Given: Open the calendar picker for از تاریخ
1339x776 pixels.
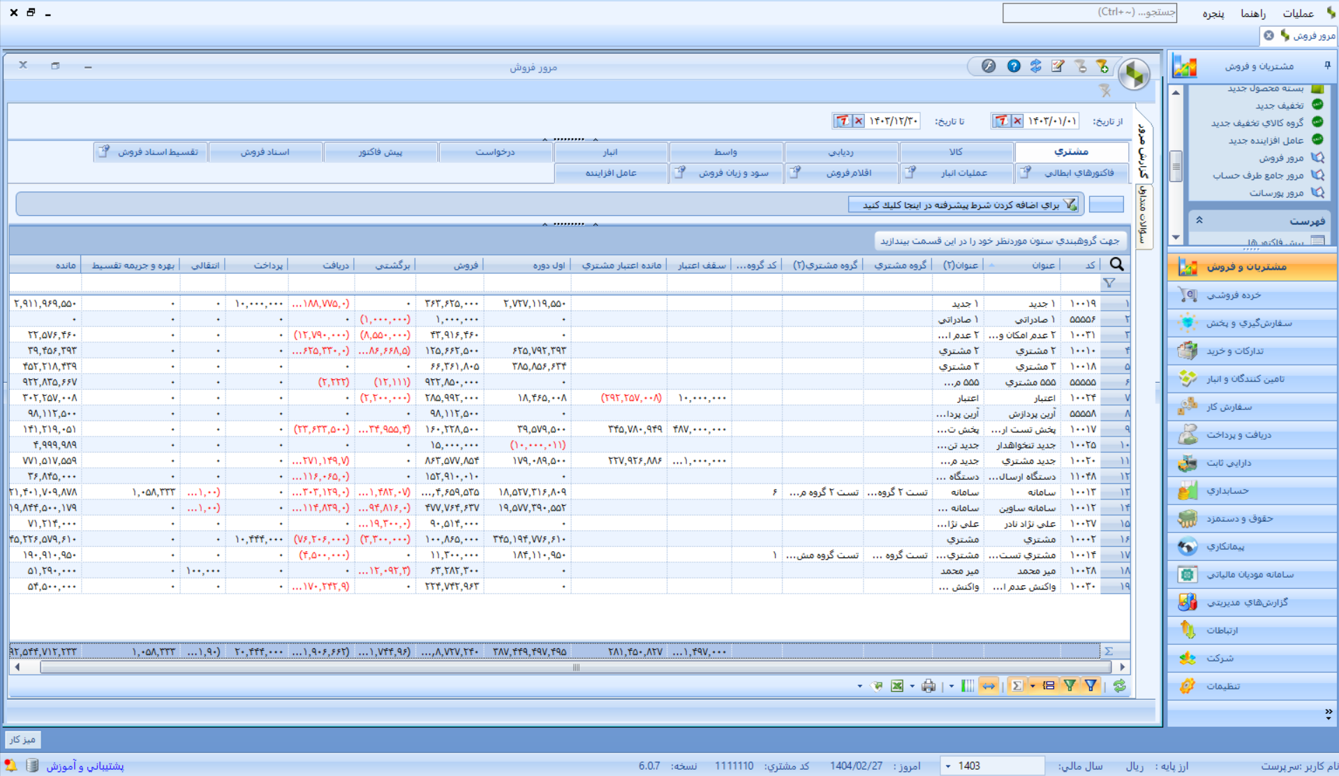Looking at the screenshot, I should pos(1002,121).
